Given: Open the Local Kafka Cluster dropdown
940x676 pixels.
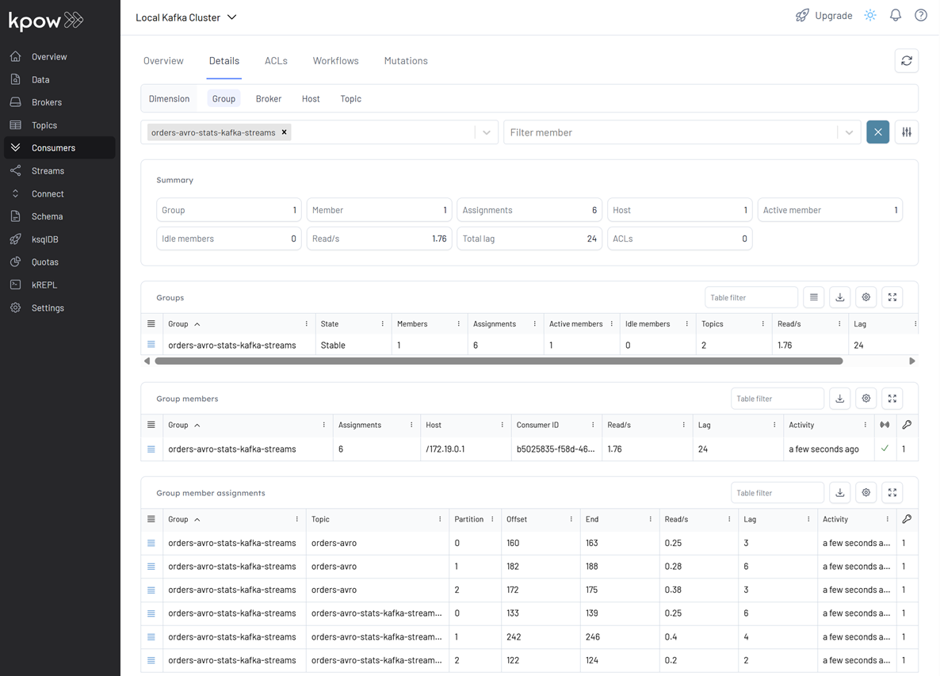Looking at the screenshot, I should [x=185, y=17].
